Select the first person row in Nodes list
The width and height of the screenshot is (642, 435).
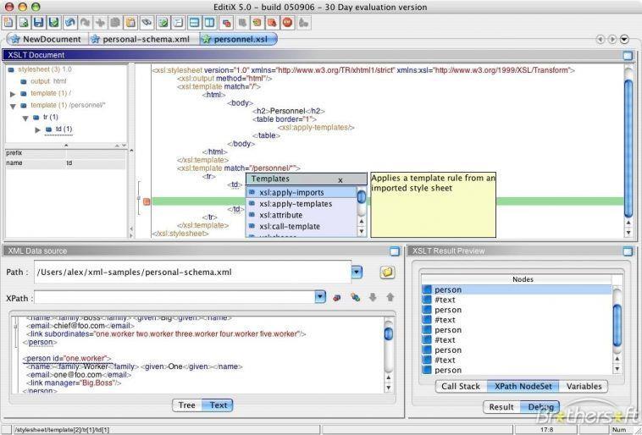pos(516,289)
